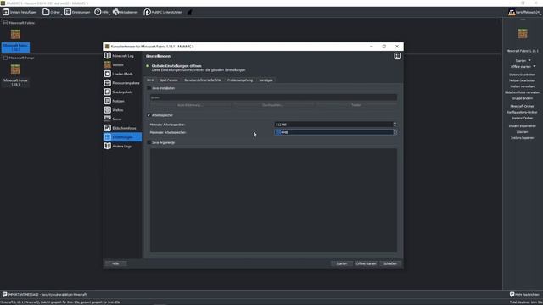
Task: Click the help icon beside Einstellungen heading
Action: pos(397,56)
